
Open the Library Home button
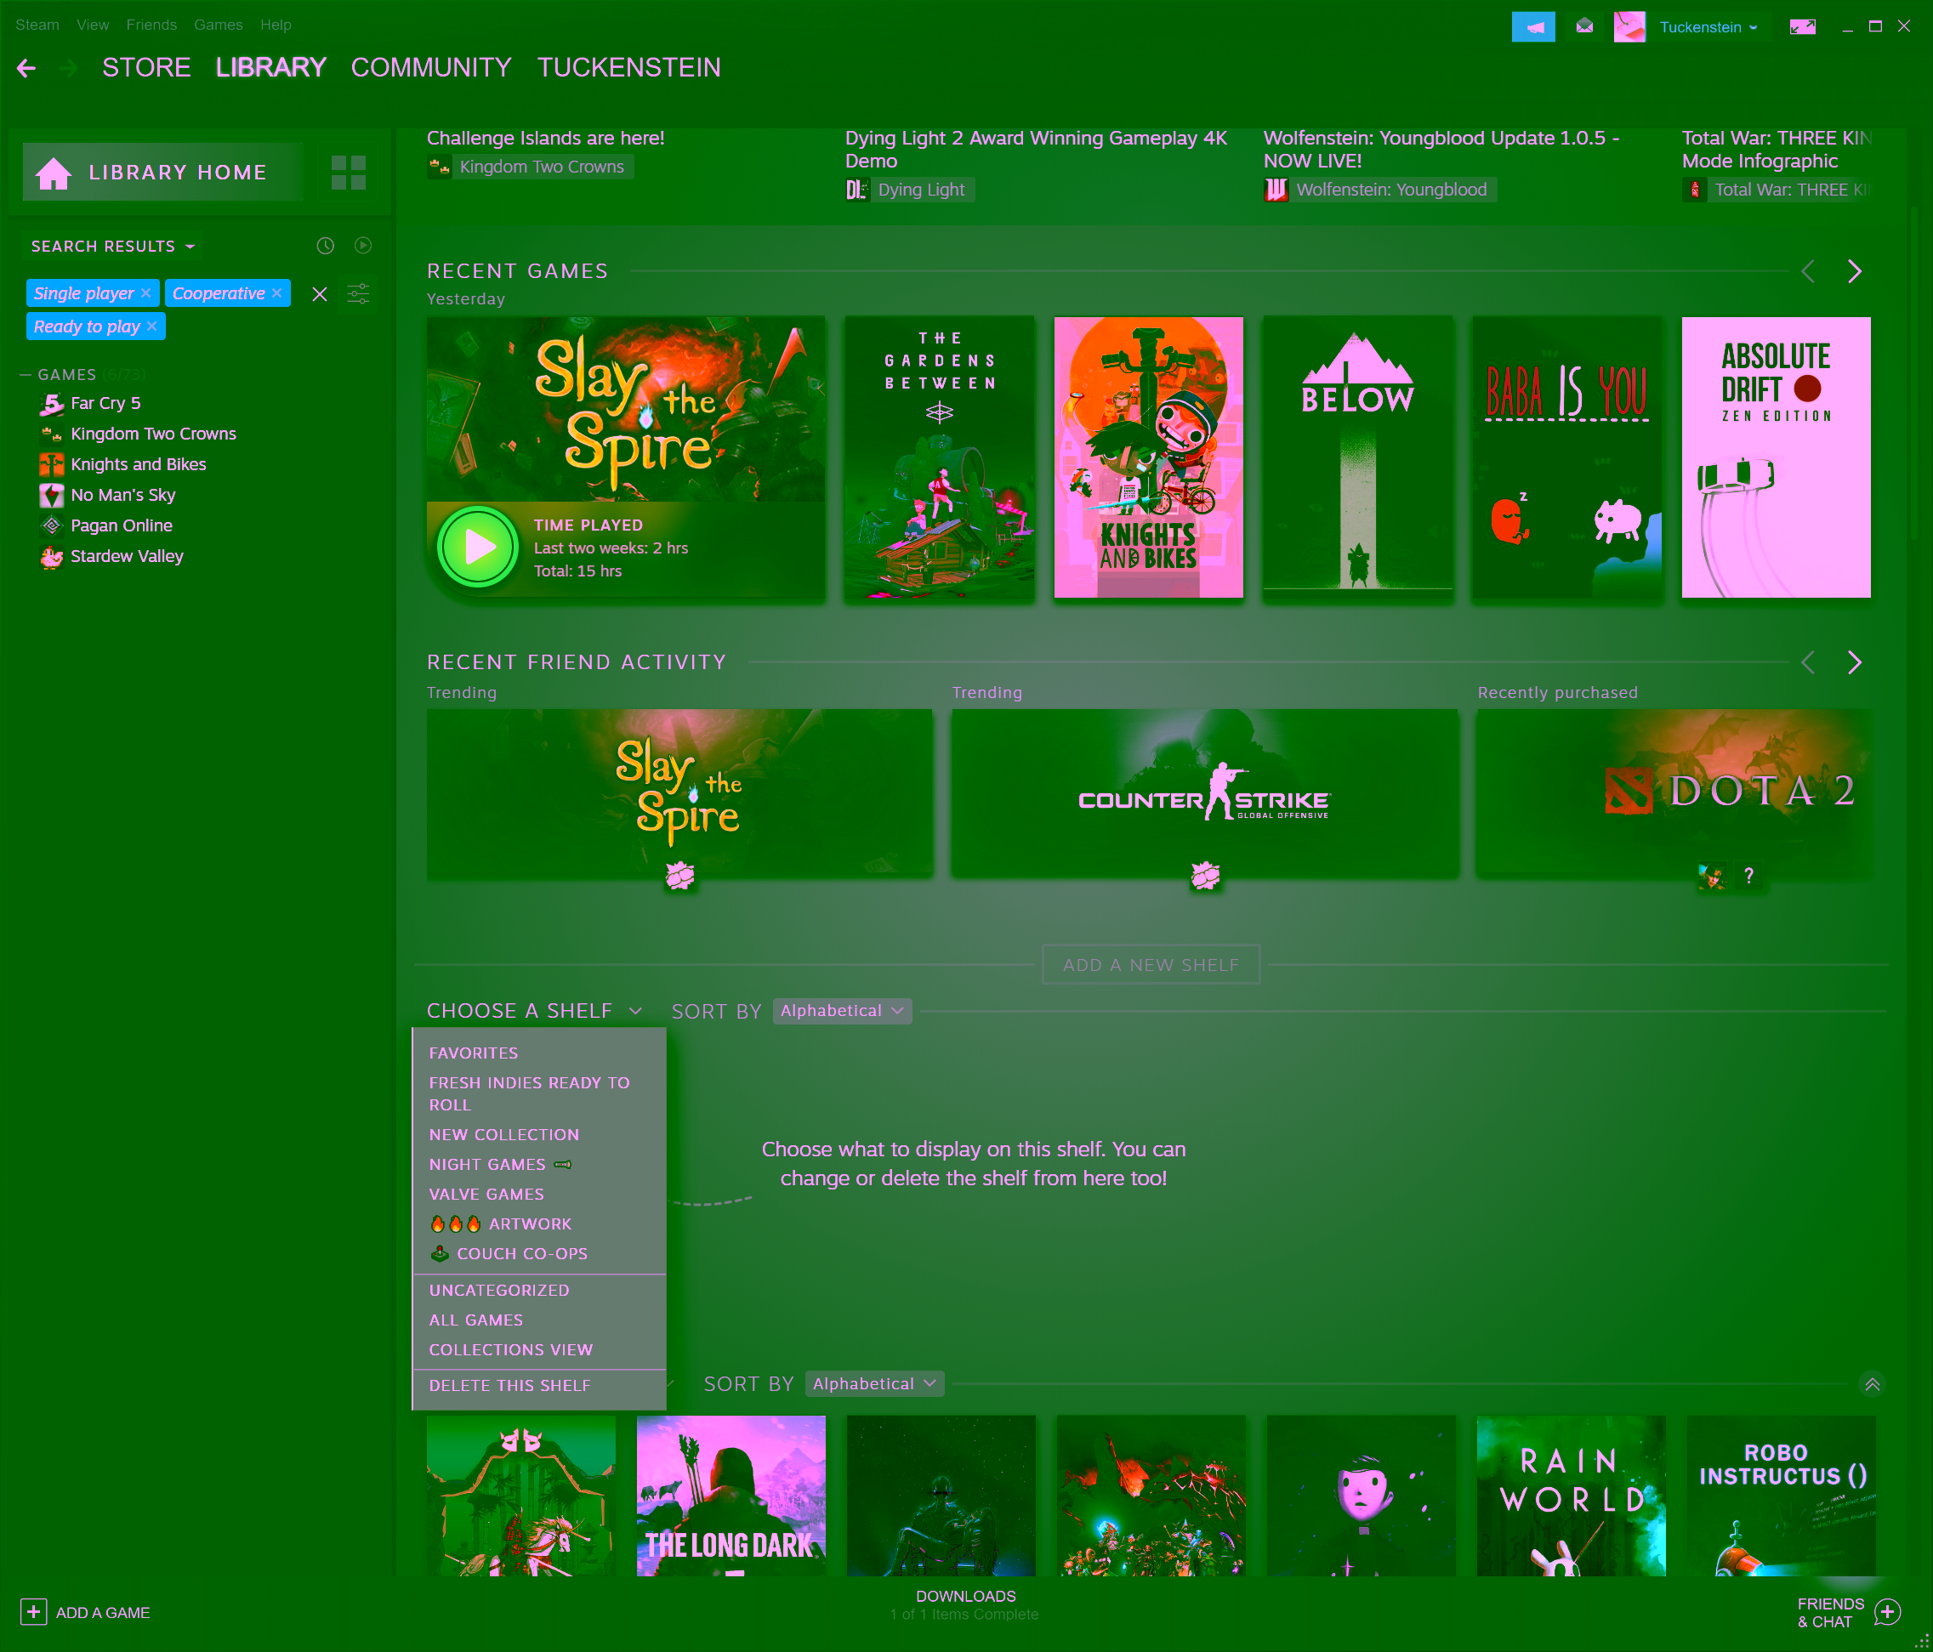pyautogui.click(x=163, y=173)
